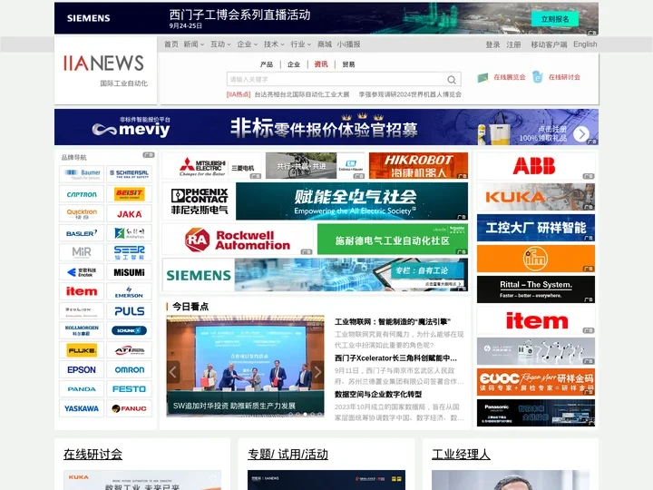Image resolution: width=653 pixels, height=490 pixels.
Task: Open the 工业物联网 魔法引擎 headline
Action: pyautogui.click(x=393, y=321)
